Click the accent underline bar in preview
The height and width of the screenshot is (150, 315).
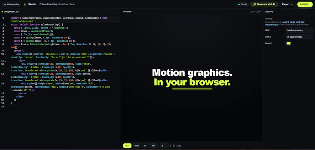(192, 89)
